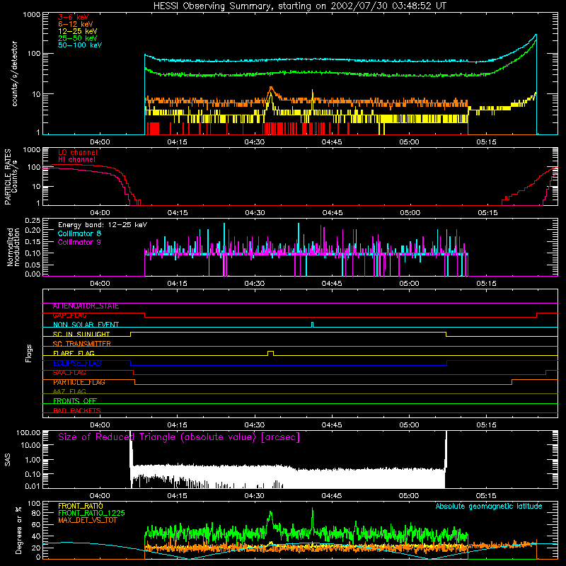Screen dimensions: 566x566
Task: Select the yellow 12-25 keV legend label
Action: coord(77,31)
